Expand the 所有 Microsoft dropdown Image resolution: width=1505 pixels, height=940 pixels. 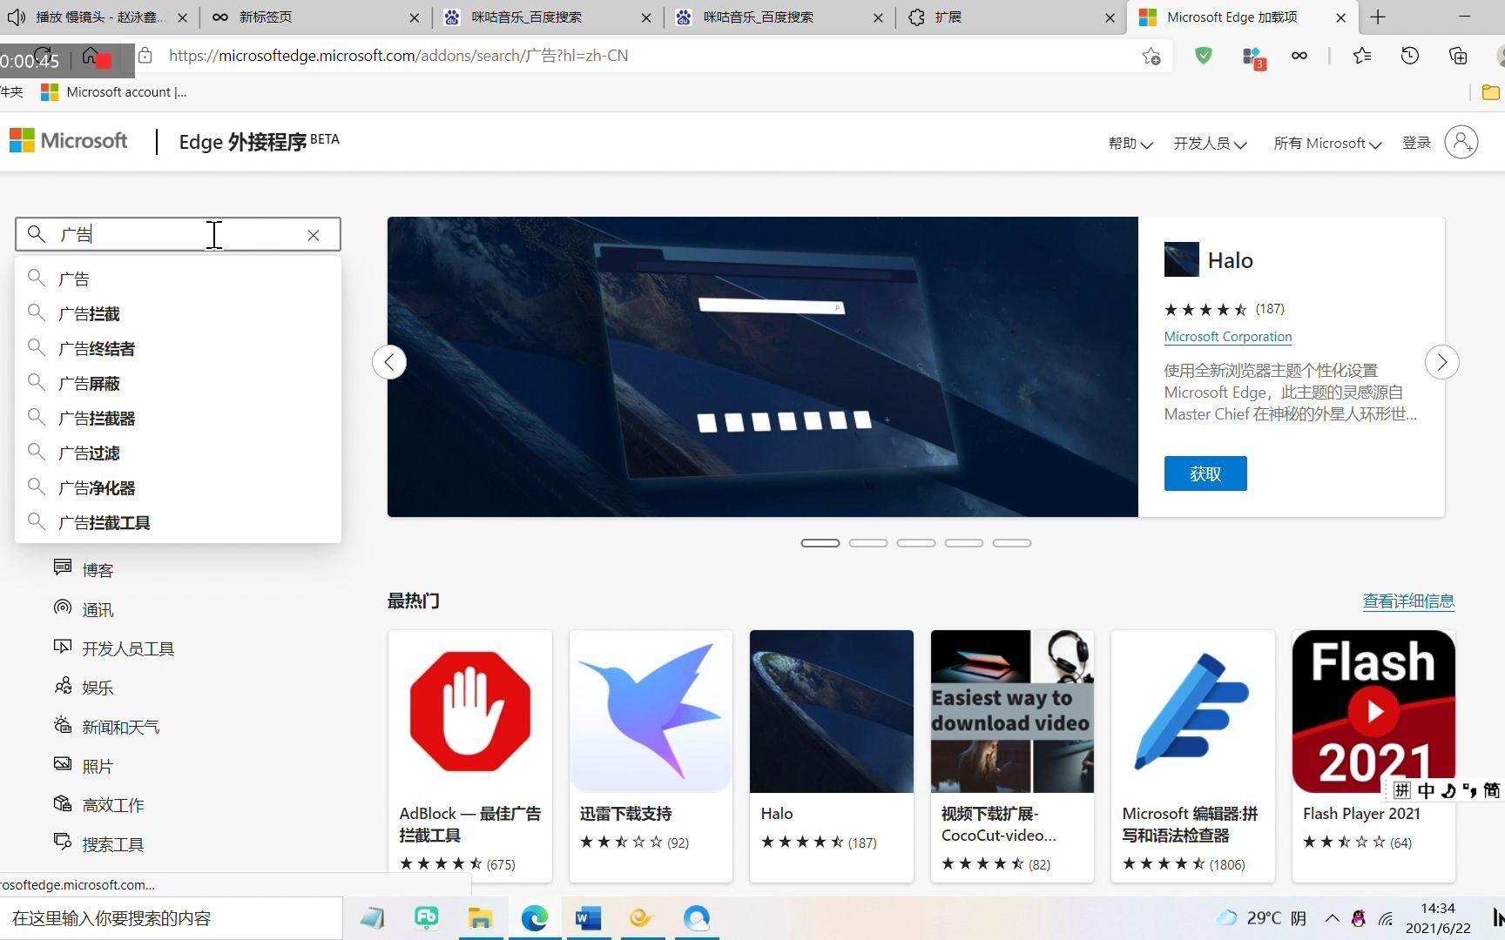point(1327,144)
